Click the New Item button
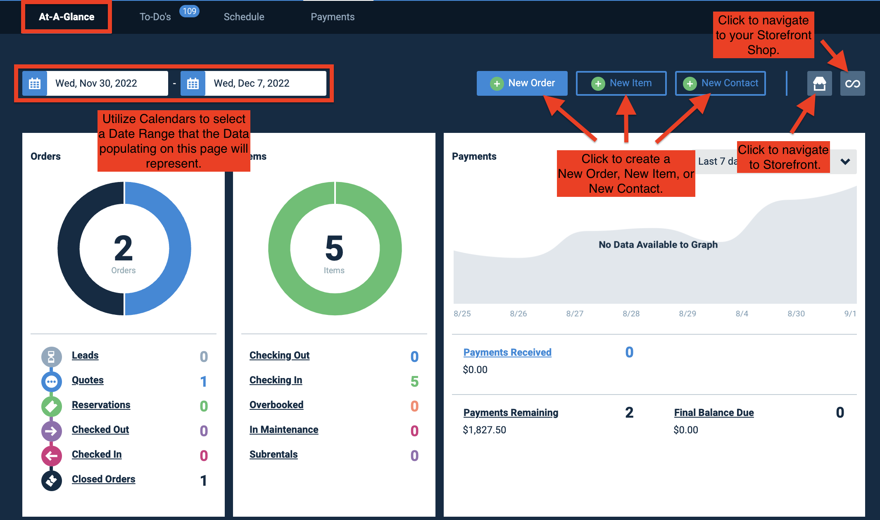This screenshot has height=520, width=880. click(x=621, y=83)
